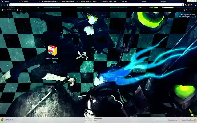Screen dimensions: 197x123
Task: Bookmark this page with the star icon
Action: 183,5
